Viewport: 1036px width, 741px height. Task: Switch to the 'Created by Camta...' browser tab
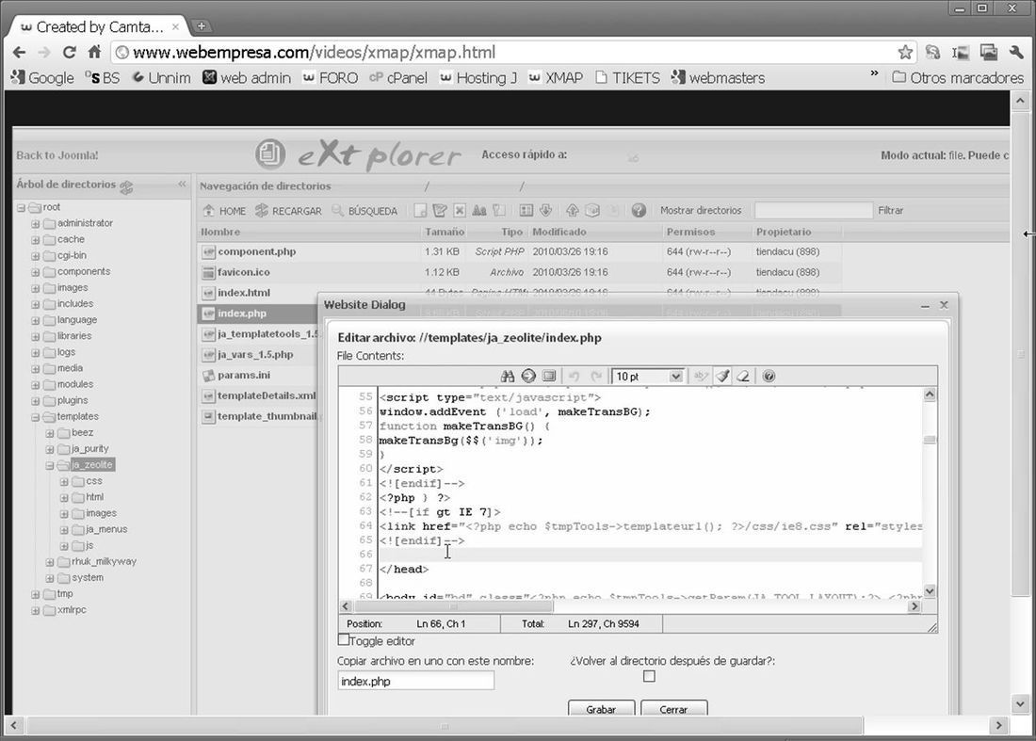pyautogui.click(x=99, y=27)
